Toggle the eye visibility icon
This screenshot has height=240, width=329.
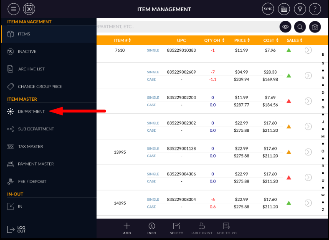[x=285, y=27]
